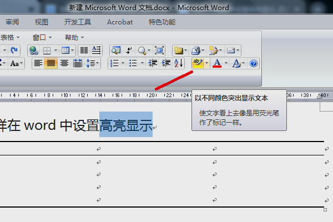Expand line spacing dropdown arrow
This screenshot has height=222, width=333.
98,63
